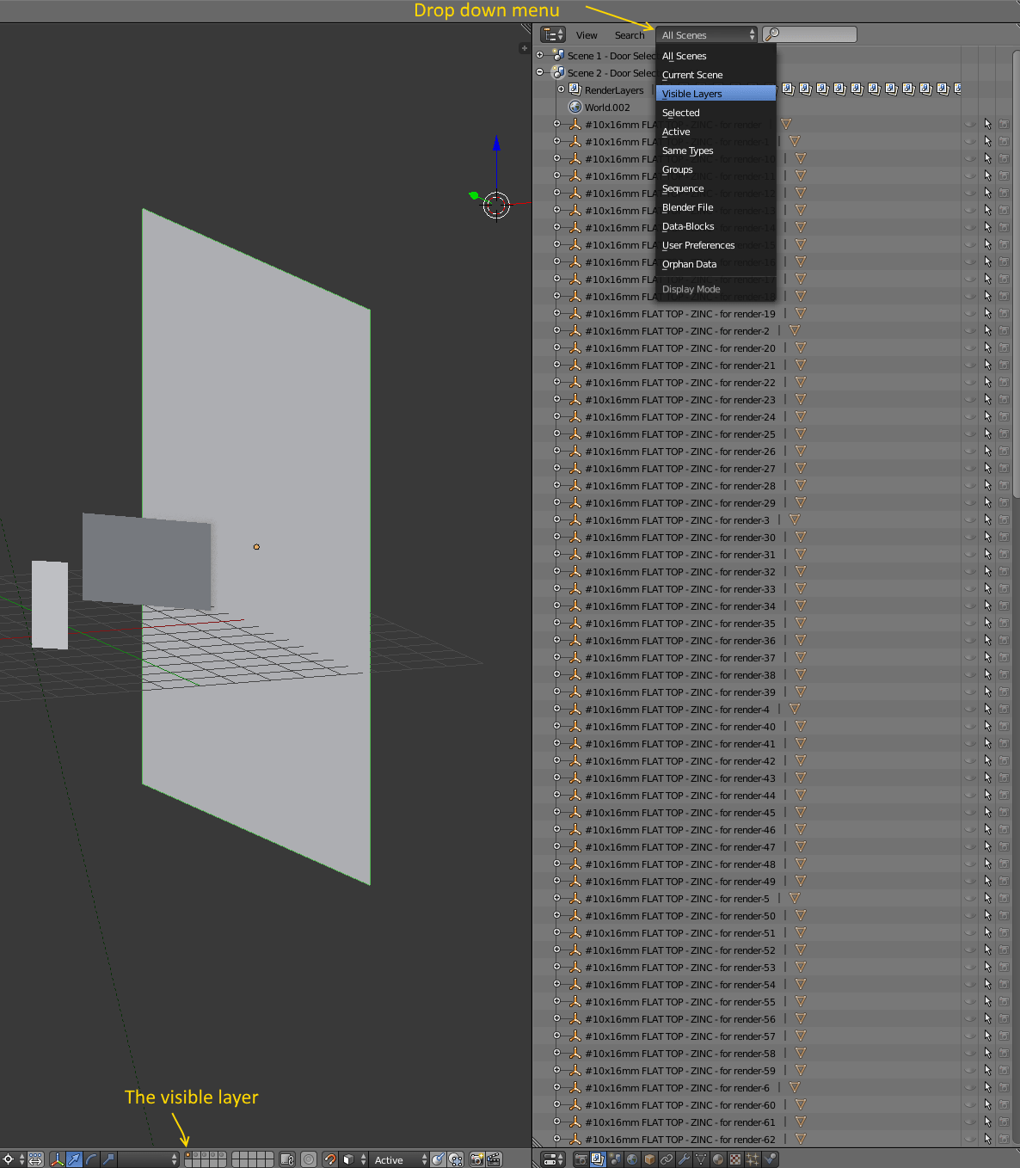1020x1168 pixels.
Task: Open the View menu in the outliner
Action: [x=587, y=34]
